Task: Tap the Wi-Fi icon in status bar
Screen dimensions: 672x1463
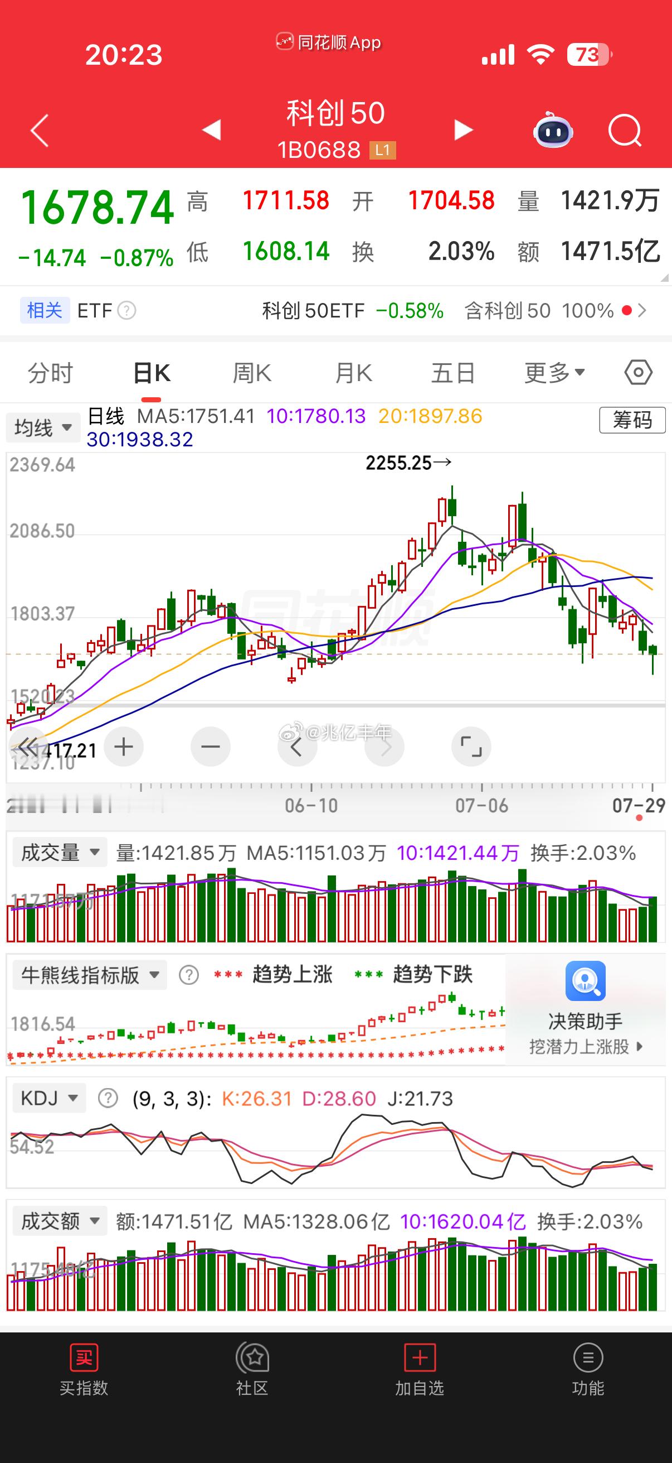Action: tap(540, 55)
